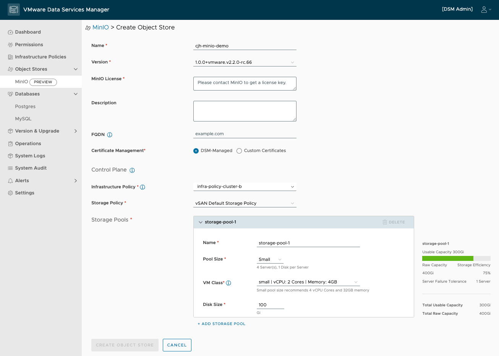Collapse the storage-pool-1 panel chevron
The width and height of the screenshot is (499, 356).
(201, 222)
